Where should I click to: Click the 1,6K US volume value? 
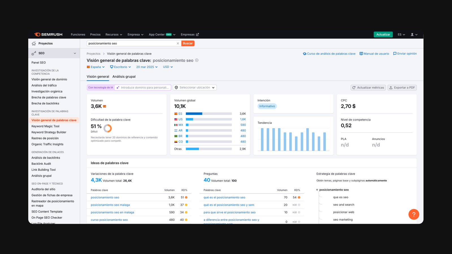click(x=243, y=119)
